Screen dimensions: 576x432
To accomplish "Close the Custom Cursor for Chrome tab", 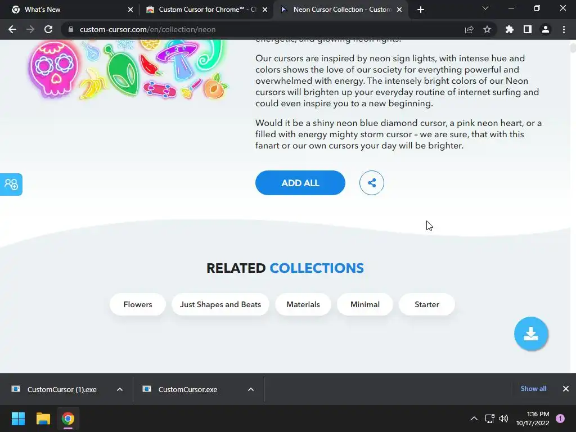I will (265, 10).
